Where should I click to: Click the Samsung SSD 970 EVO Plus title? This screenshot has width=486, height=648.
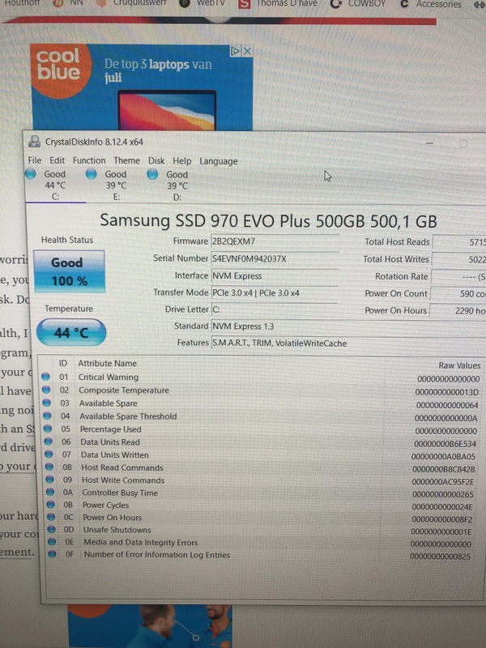[269, 220]
